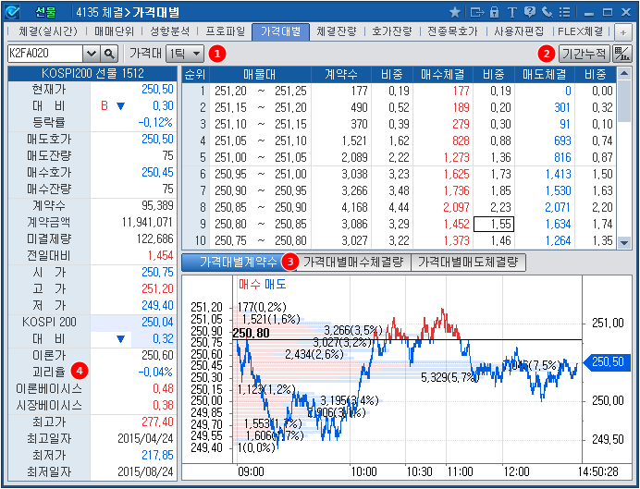The image size is (640, 489).
Task: Click the 순위 column header
Action: (195, 74)
